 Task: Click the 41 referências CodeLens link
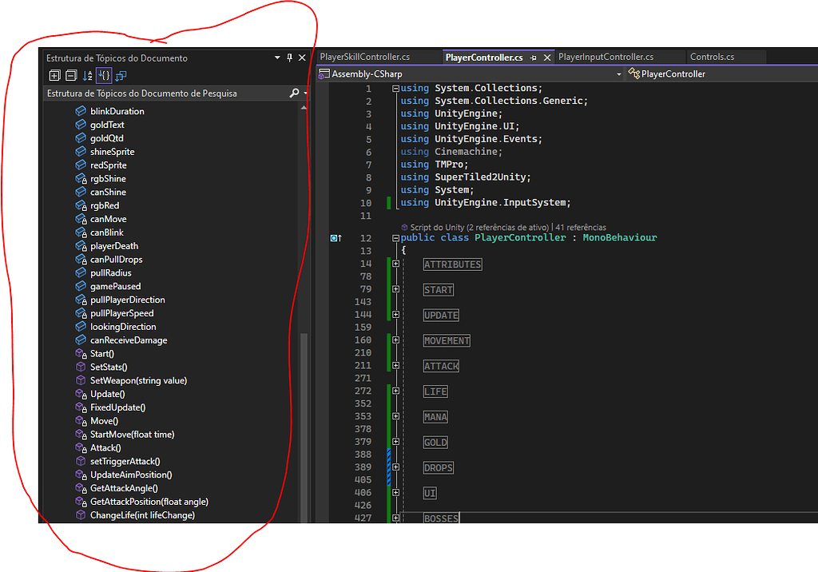tap(581, 228)
